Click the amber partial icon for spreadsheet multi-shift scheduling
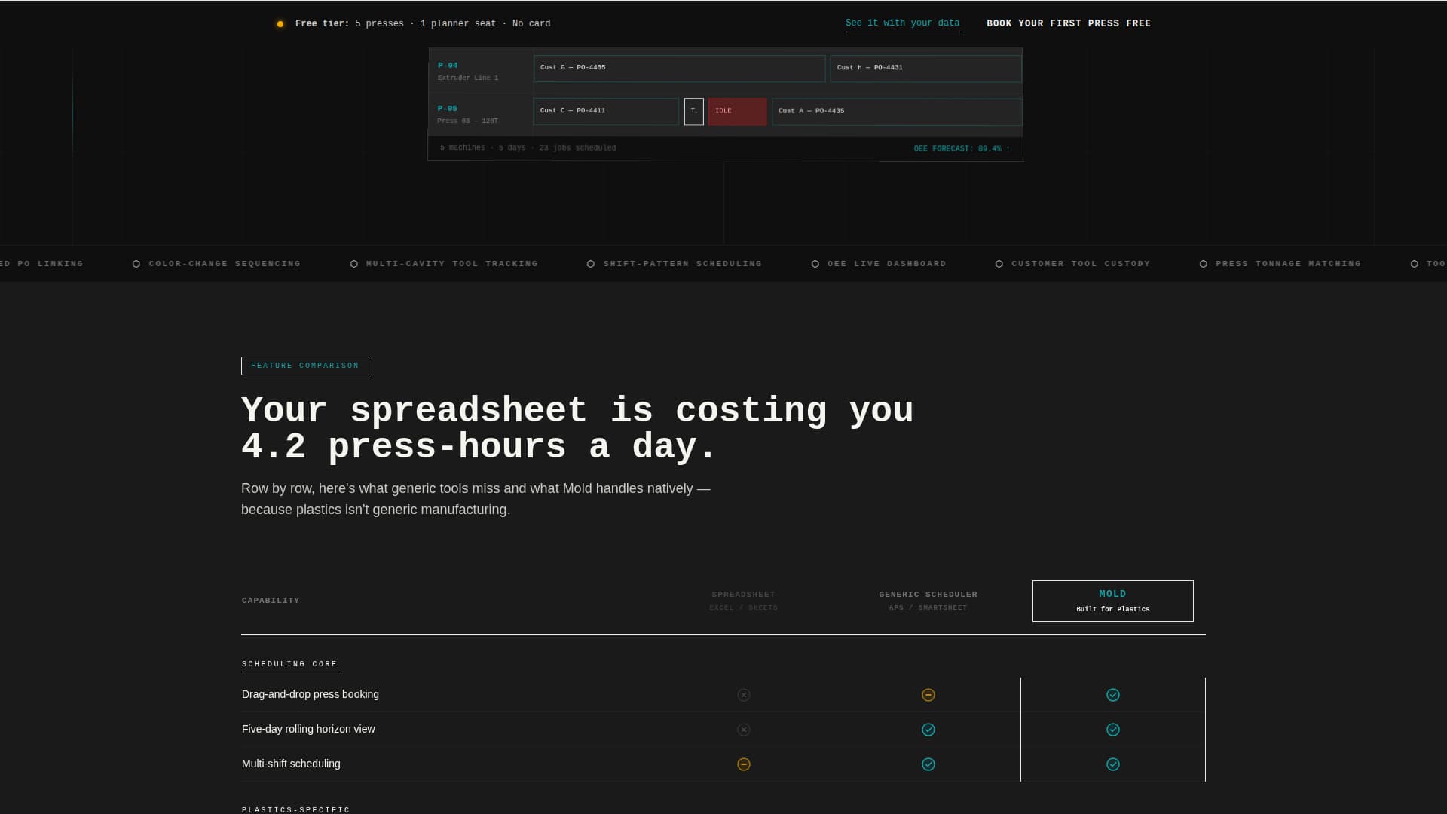 [744, 764]
